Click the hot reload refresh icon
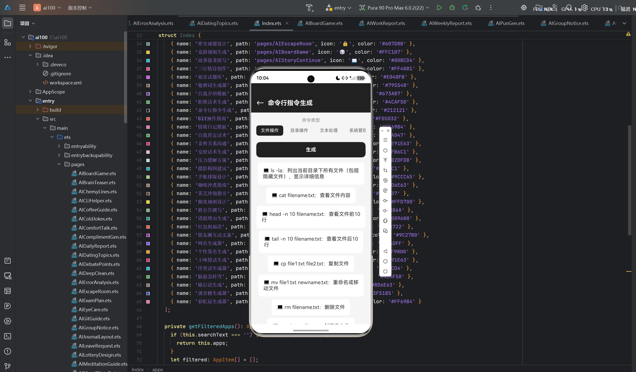The height and width of the screenshot is (372, 636). [x=465, y=8]
